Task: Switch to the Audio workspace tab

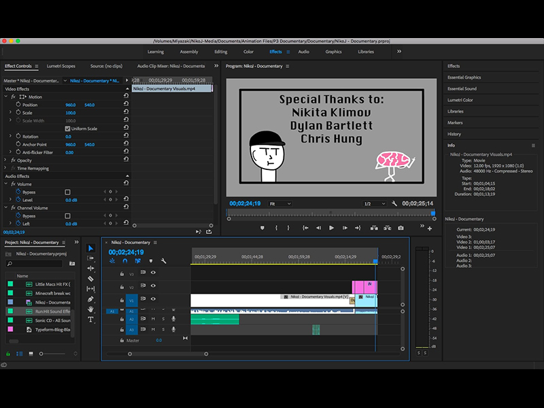Action: 303,52
